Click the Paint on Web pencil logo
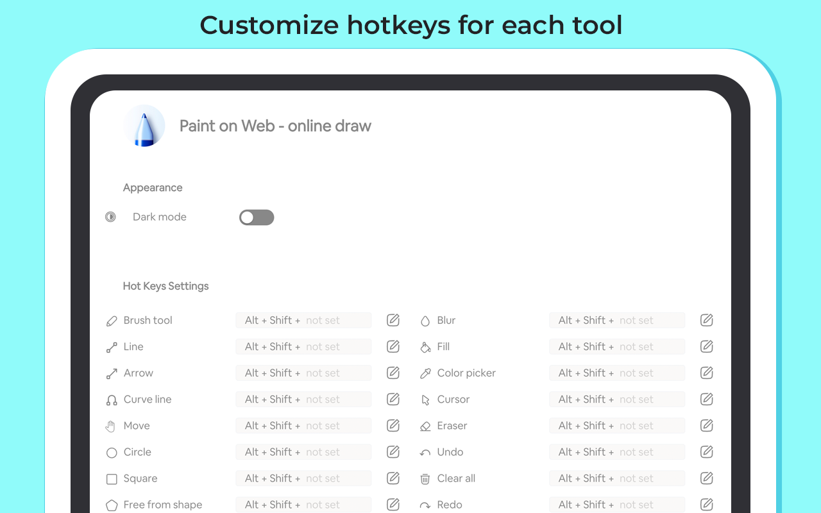 coord(144,126)
